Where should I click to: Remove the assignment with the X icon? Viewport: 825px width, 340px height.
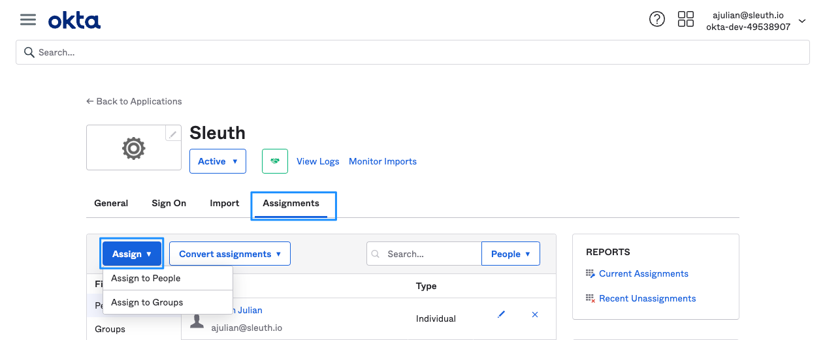[535, 315]
